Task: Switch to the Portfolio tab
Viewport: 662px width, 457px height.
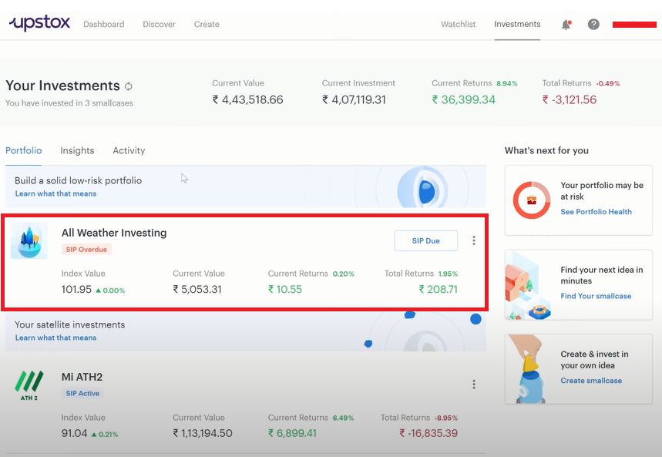Action: pos(24,150)
